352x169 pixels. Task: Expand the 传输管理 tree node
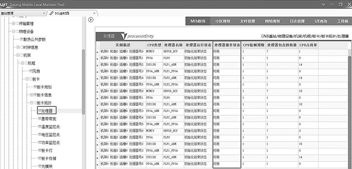pyautogui.click(x=13, y=24)
